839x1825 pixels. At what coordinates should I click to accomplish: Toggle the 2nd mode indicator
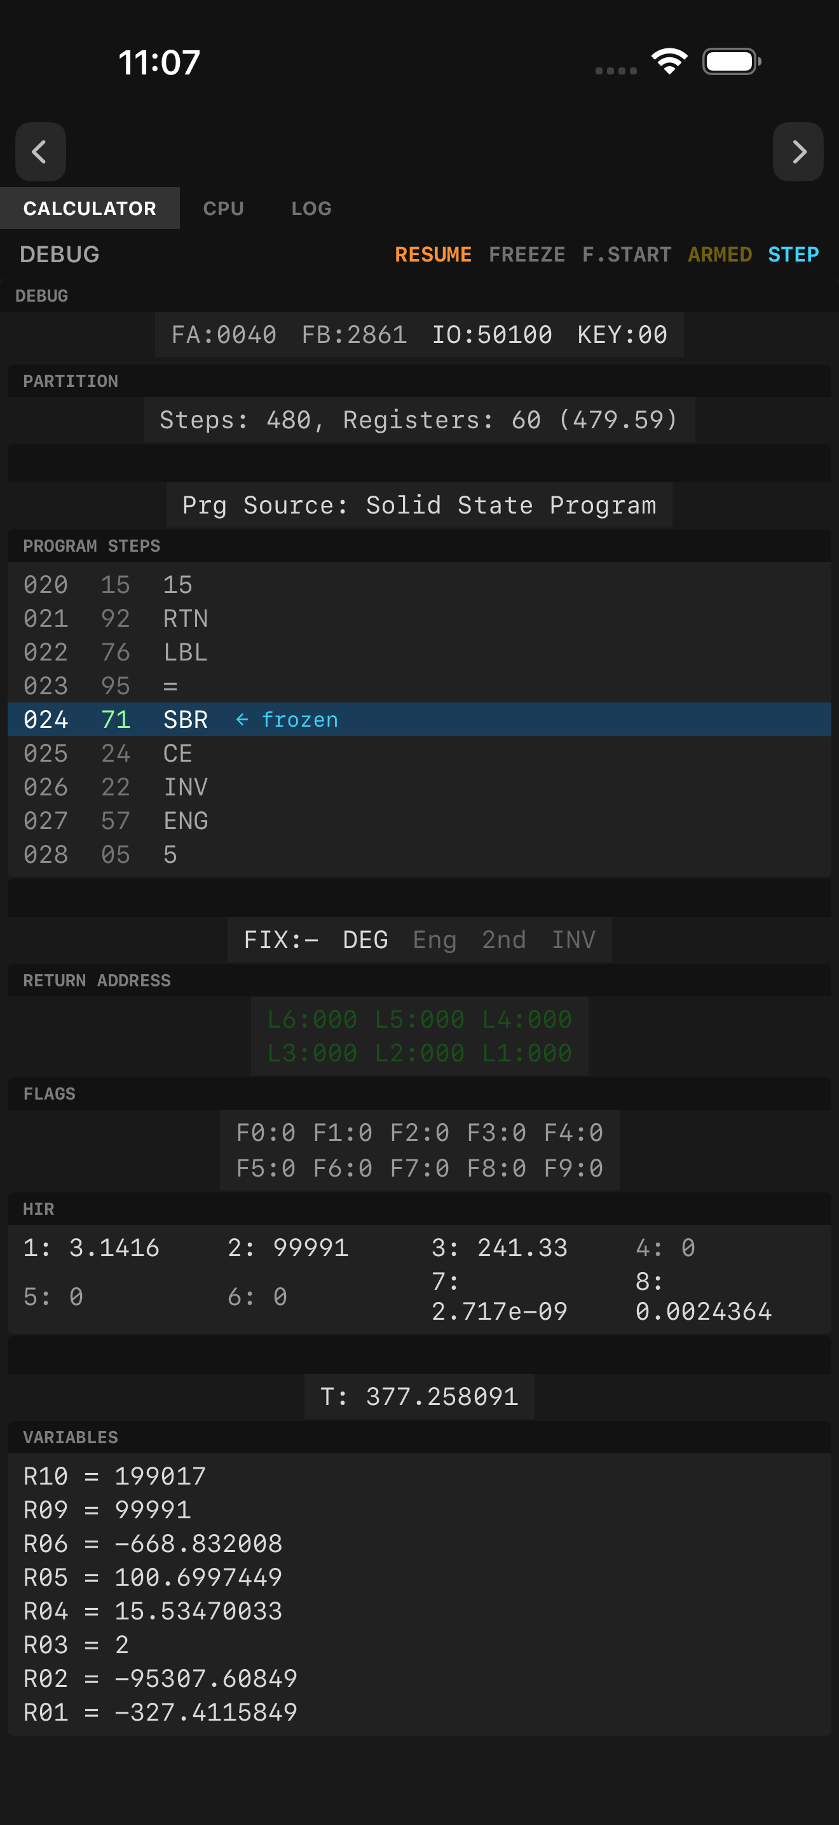point(503,939)
